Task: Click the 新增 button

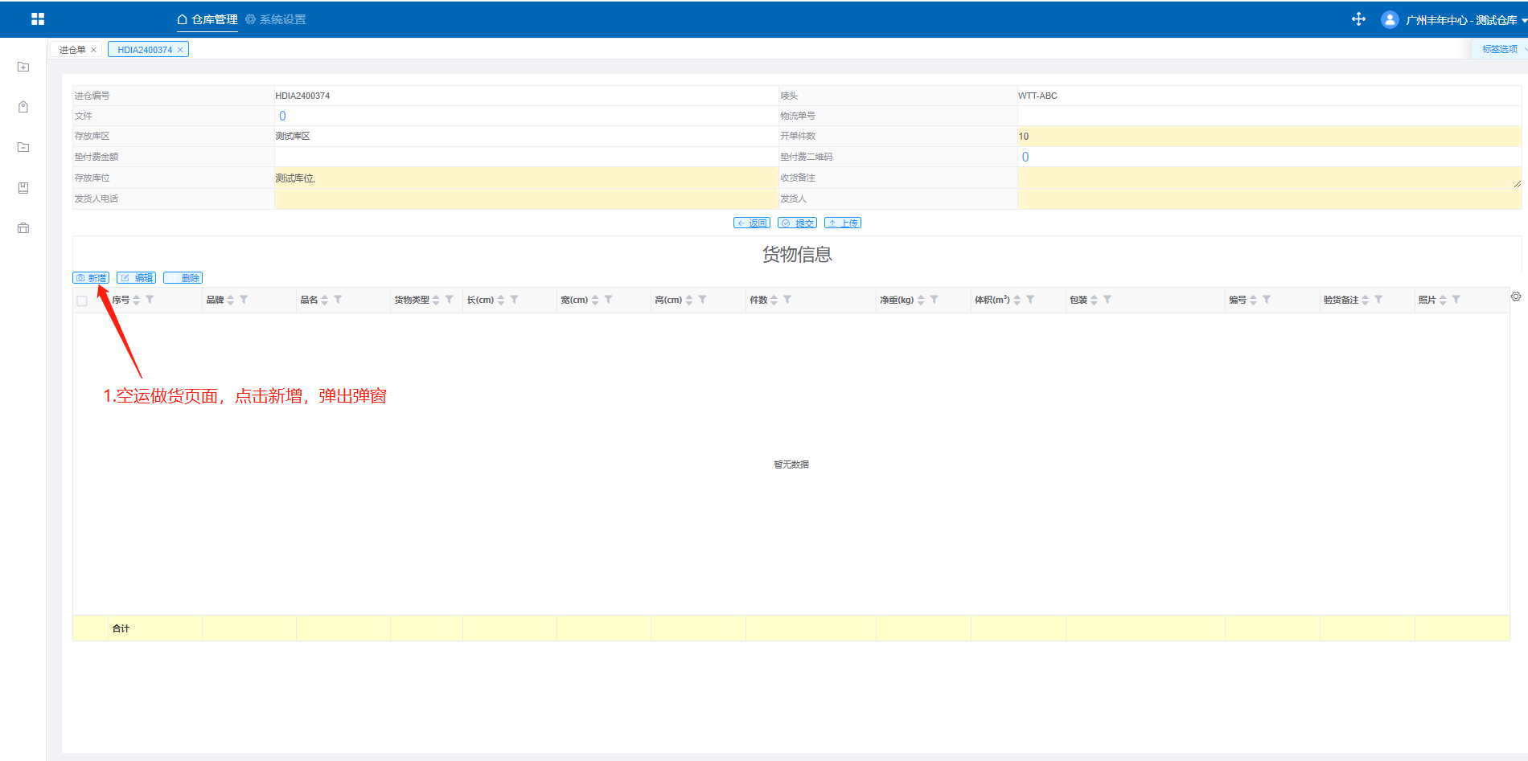Action: point(91,278)
